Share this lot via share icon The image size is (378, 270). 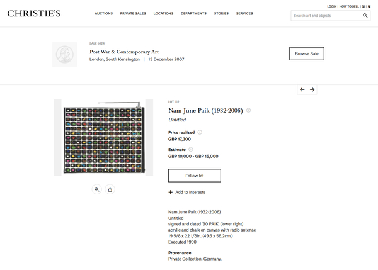110,189
